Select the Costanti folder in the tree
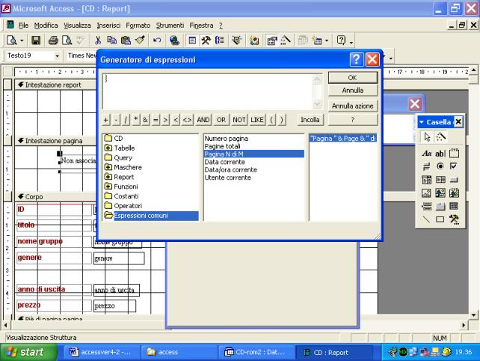Image resolution: width=480 pixels, height=361 pixels. click(126, 196)
